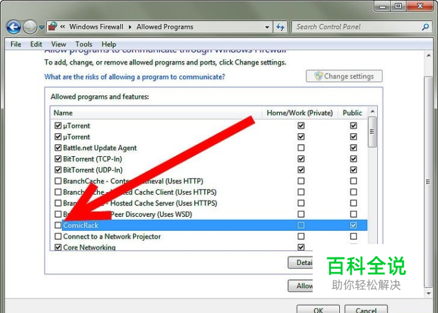The width and height of the screenshot is (438, 313).
Task: Open recent pages dropdown beside Forward arrow
Action: coord(42,27)
